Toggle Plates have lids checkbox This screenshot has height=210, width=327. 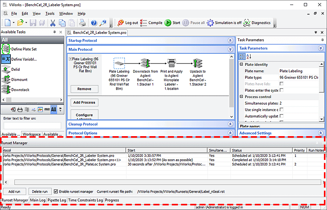[x=282, y=84]
